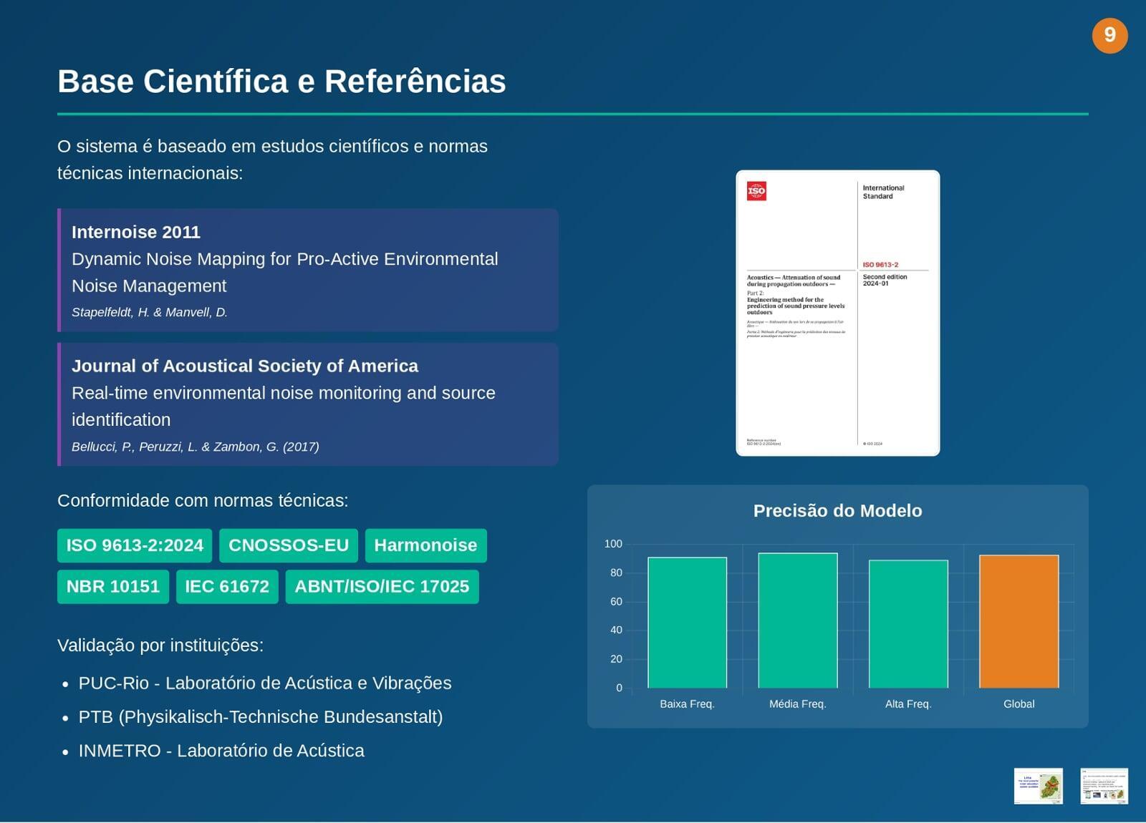This screenshot has width=1146, height=823.
Task: Open the noise map slide thumbnail
Action: [1038, 786]
